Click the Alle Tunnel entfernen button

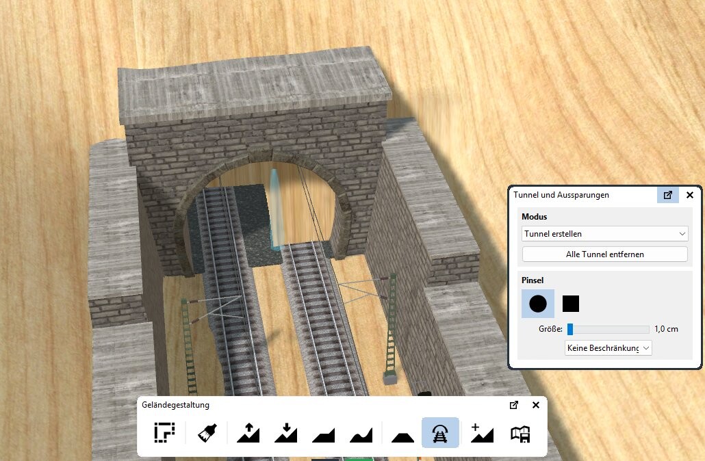pyautogui.click(x=604, y=254)
